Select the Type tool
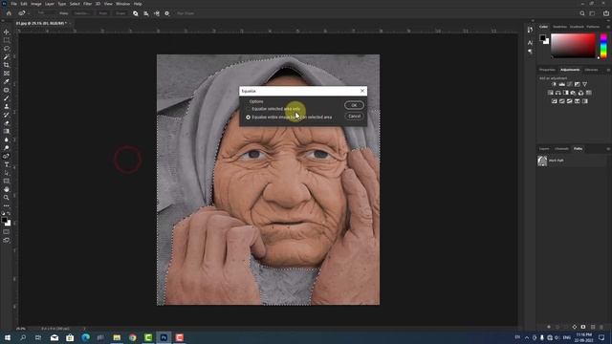This screenshot has height=344, width=612. [x=7, y=164]
